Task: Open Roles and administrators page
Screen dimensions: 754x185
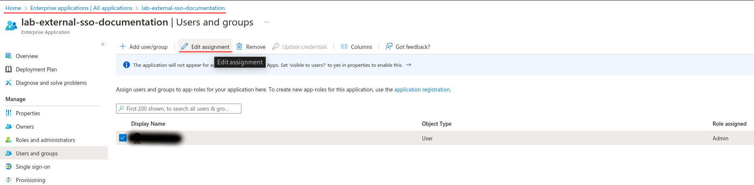Action: tap(46, 140)
